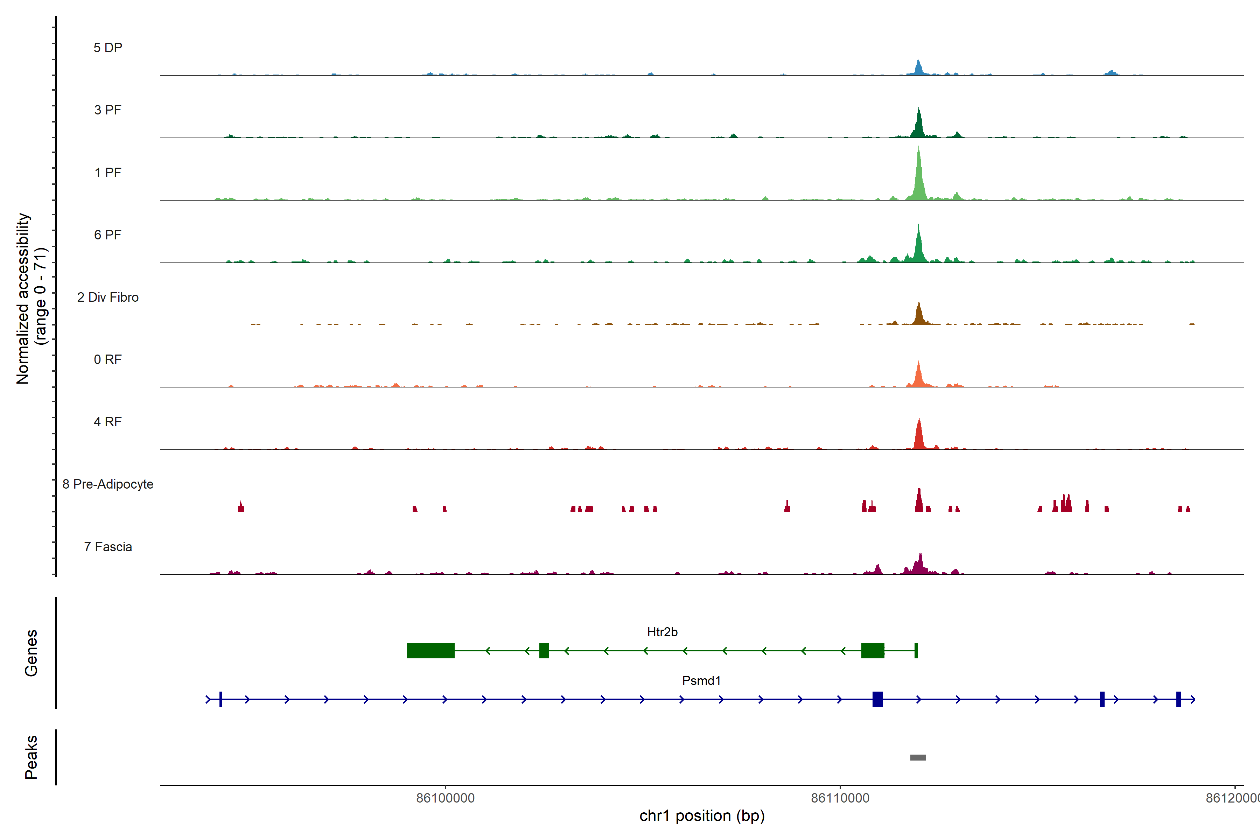
Task: Click the Htr2b gene label
Action: 662,632
